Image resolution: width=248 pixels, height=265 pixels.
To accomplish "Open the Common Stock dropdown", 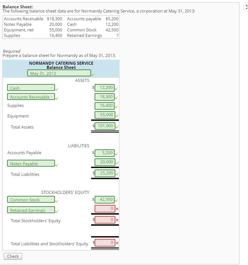I will tap(31, 200).
